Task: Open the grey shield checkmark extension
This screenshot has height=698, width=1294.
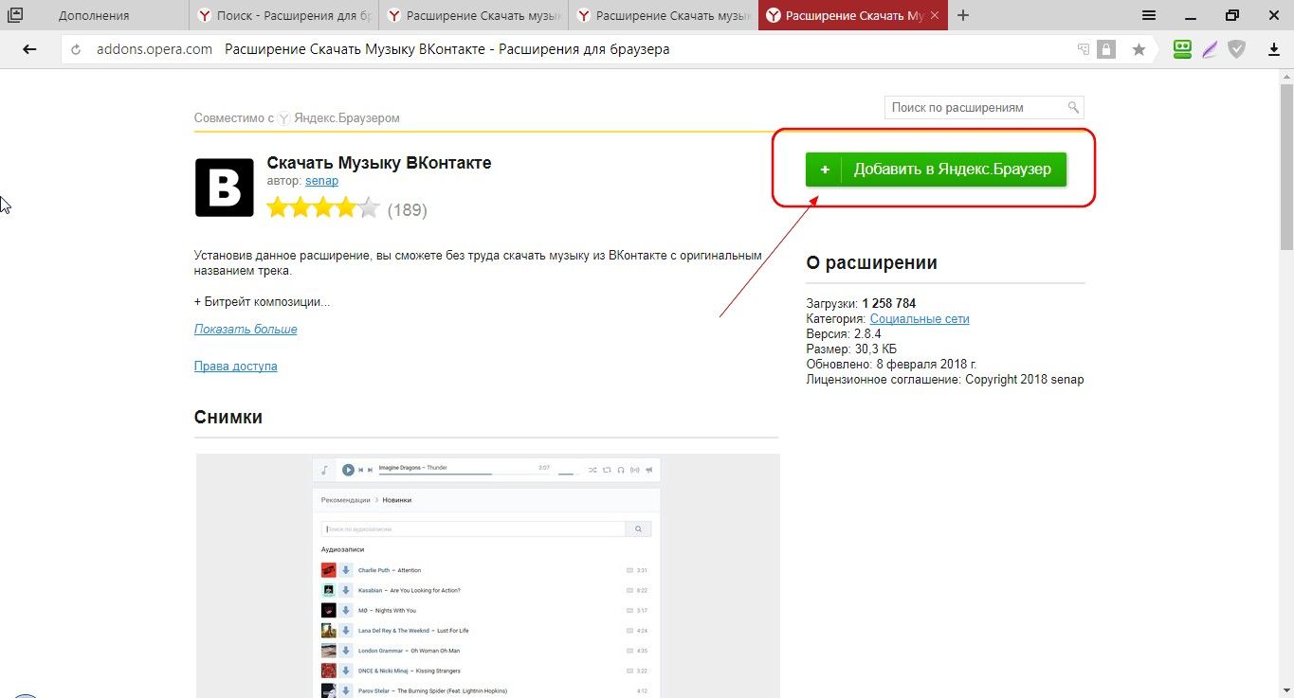Action: point(1237,49)
